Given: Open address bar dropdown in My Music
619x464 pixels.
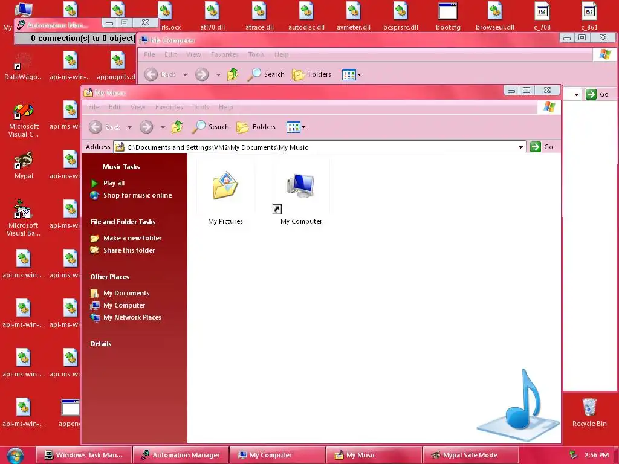Looking at the screenshot, I should click(520, 147).
